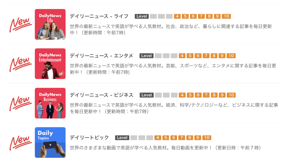Click the Level label in デイリートピック row
291x159 pixels.
pyautogui.click(x=122, y=137)
